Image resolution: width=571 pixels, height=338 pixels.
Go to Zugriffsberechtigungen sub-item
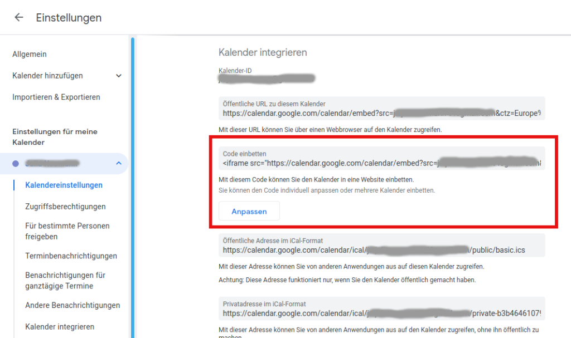click(x=65, y=207)
